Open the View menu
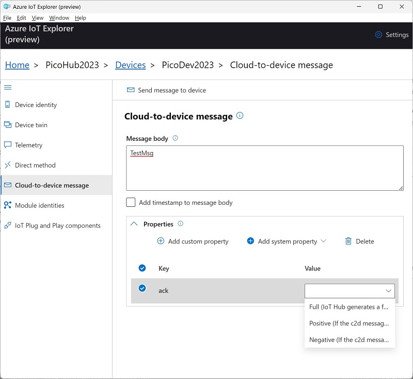Viewport: 413px width, 379px height. pyautogui.click(x=37, y=18)
